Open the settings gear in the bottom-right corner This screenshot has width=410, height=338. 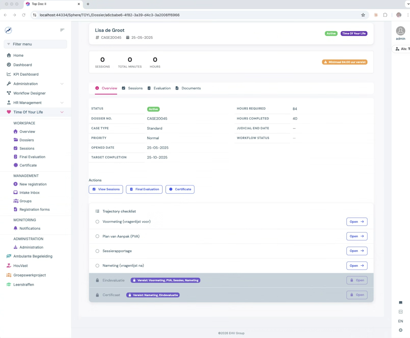point(401,330)
